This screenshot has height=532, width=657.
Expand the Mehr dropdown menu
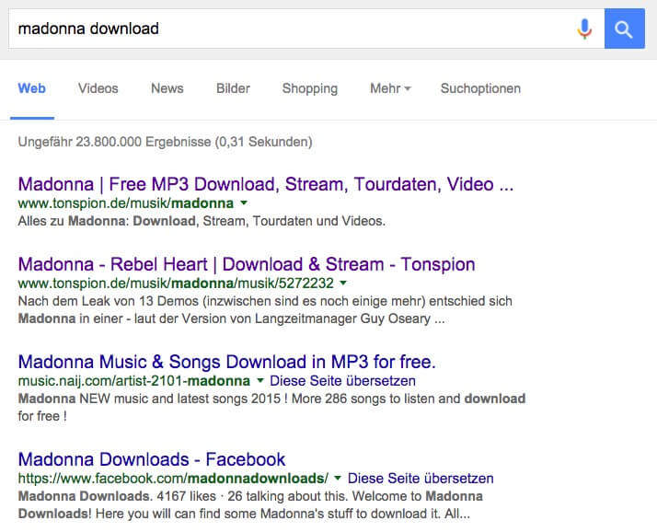click(390, 88)
